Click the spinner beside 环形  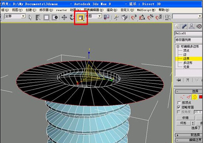click(193, 123)
